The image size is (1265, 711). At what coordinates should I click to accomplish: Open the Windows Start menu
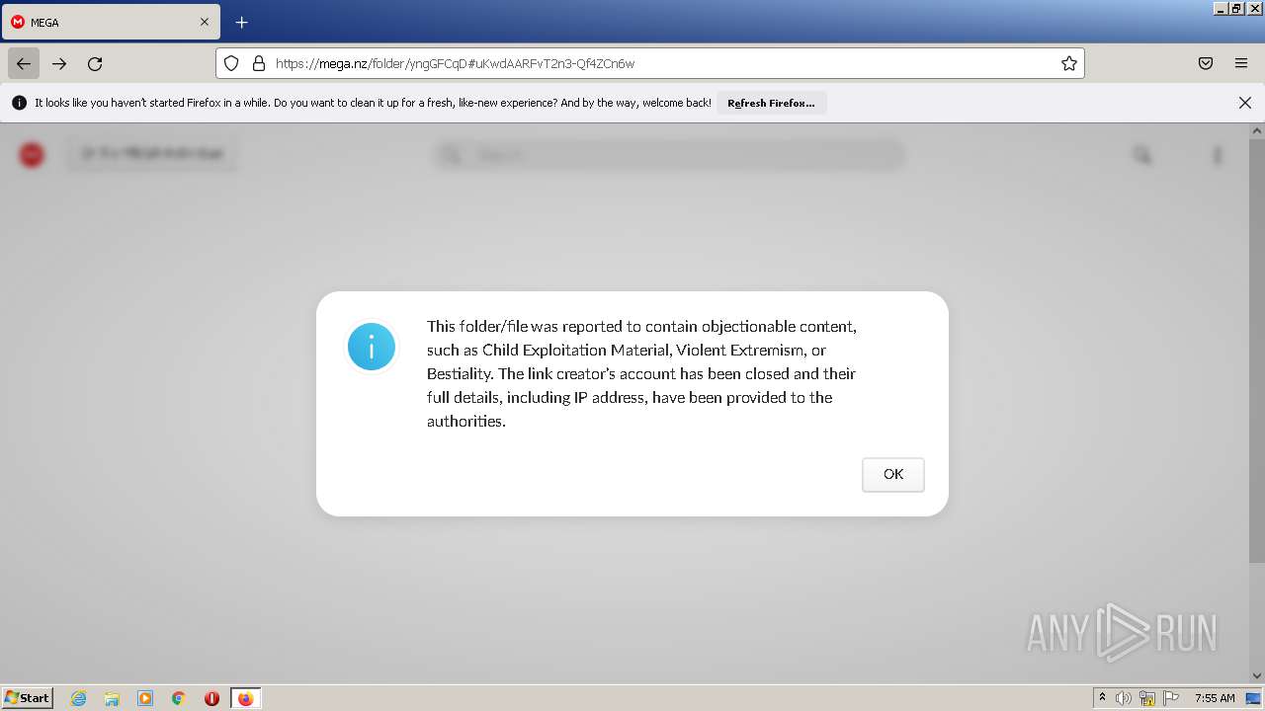tap(28, 697)
